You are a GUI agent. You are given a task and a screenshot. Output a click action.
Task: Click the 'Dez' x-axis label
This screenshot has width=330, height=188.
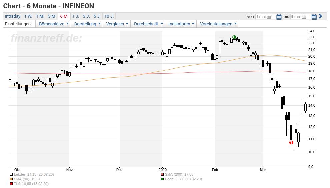(119, 170)
